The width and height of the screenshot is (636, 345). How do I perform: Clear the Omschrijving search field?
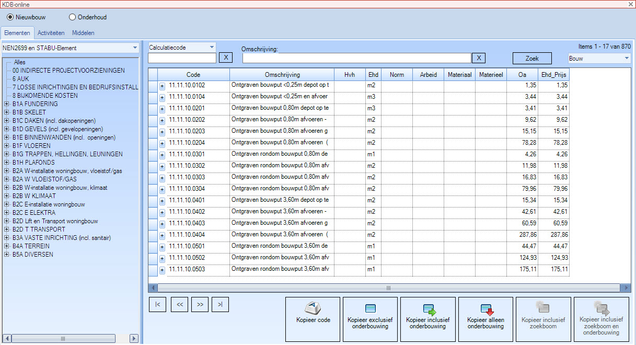tap(479, 58)
